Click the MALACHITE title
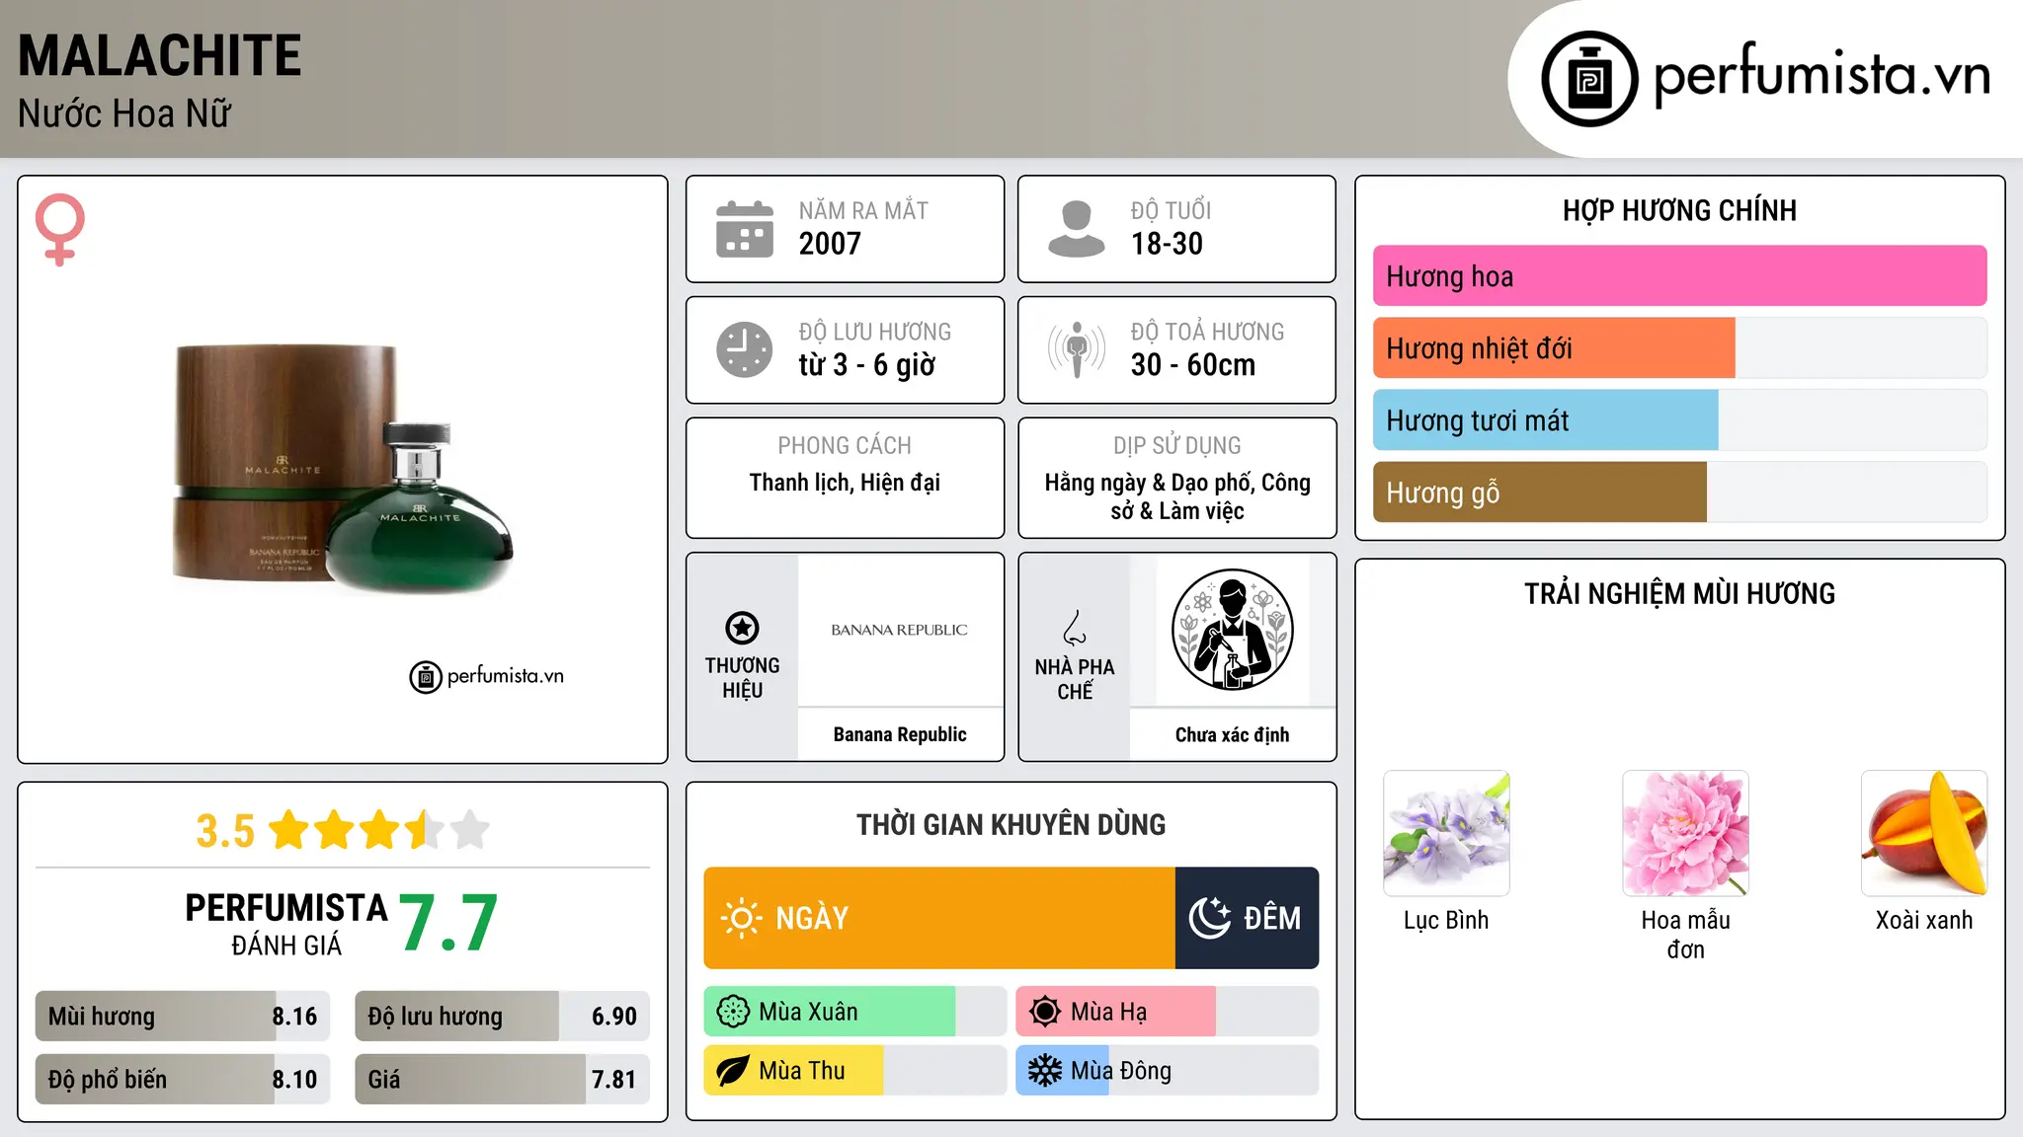 pos(160,55)
